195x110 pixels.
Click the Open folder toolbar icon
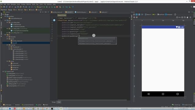[x=2, y=7]
